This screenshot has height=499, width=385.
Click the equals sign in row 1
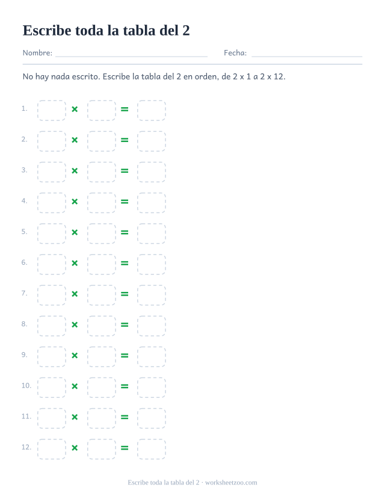pos(125,109)
